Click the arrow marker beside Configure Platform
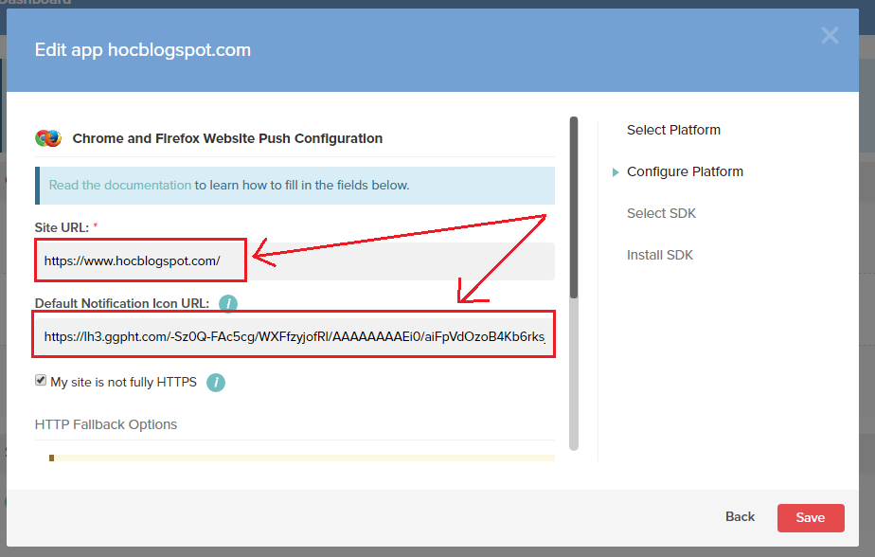The image size is (875, 557). 615,171
